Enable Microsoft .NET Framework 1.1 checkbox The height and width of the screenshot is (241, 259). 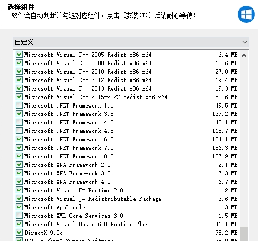[19, 105]
